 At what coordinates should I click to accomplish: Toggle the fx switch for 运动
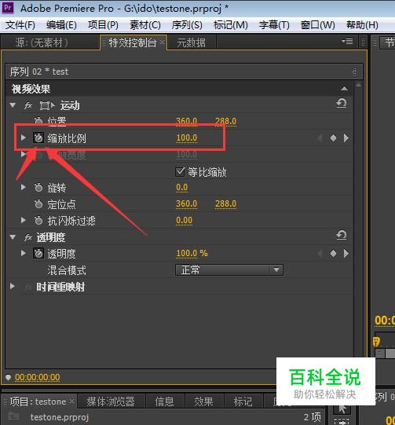[x=28, y=105]
